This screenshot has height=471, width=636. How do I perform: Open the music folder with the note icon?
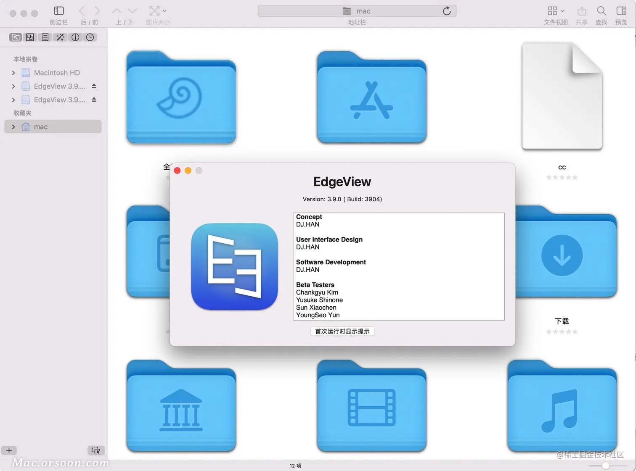coord(562,406)
